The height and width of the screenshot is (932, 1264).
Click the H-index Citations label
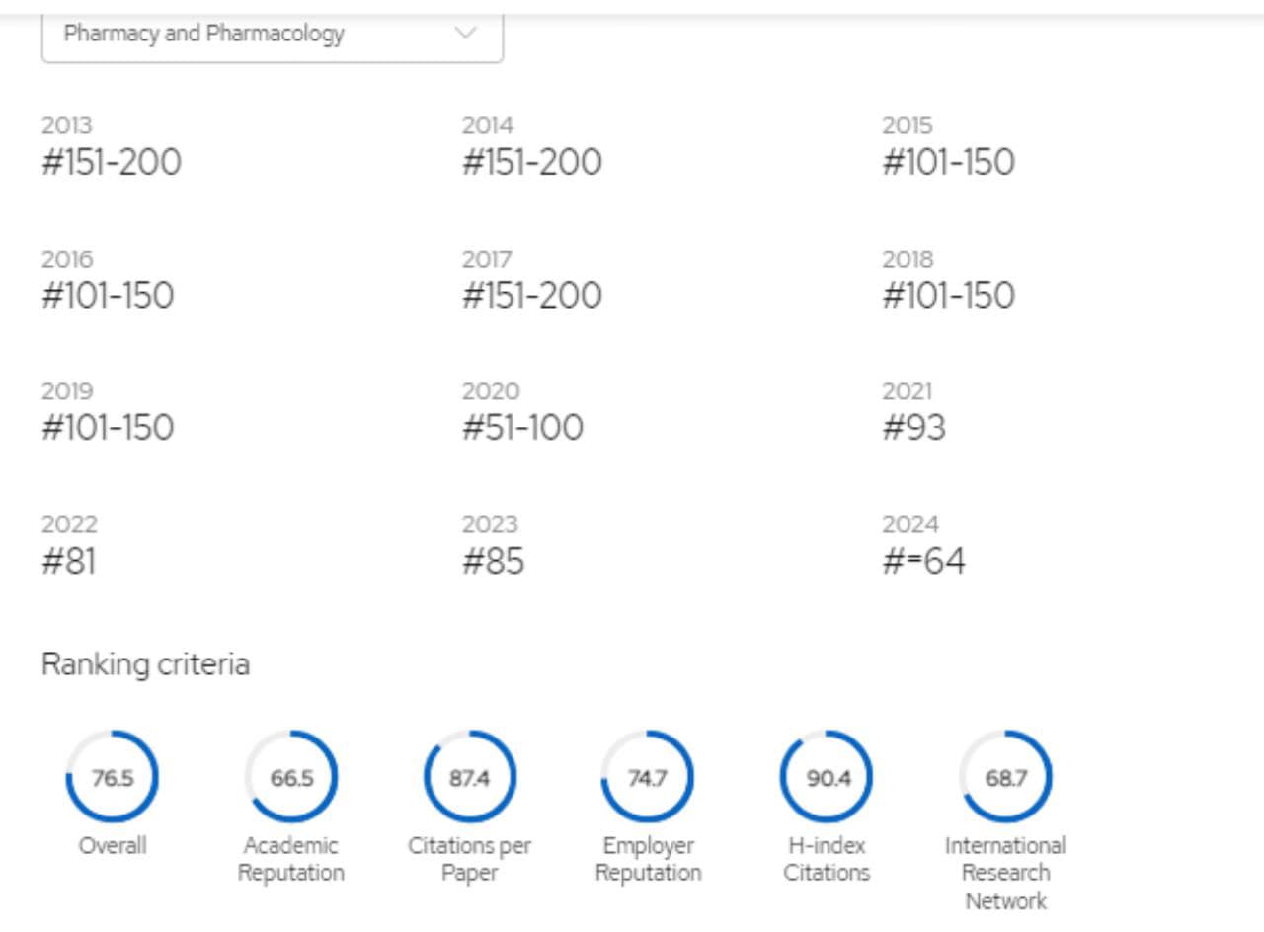pos(828,859)
